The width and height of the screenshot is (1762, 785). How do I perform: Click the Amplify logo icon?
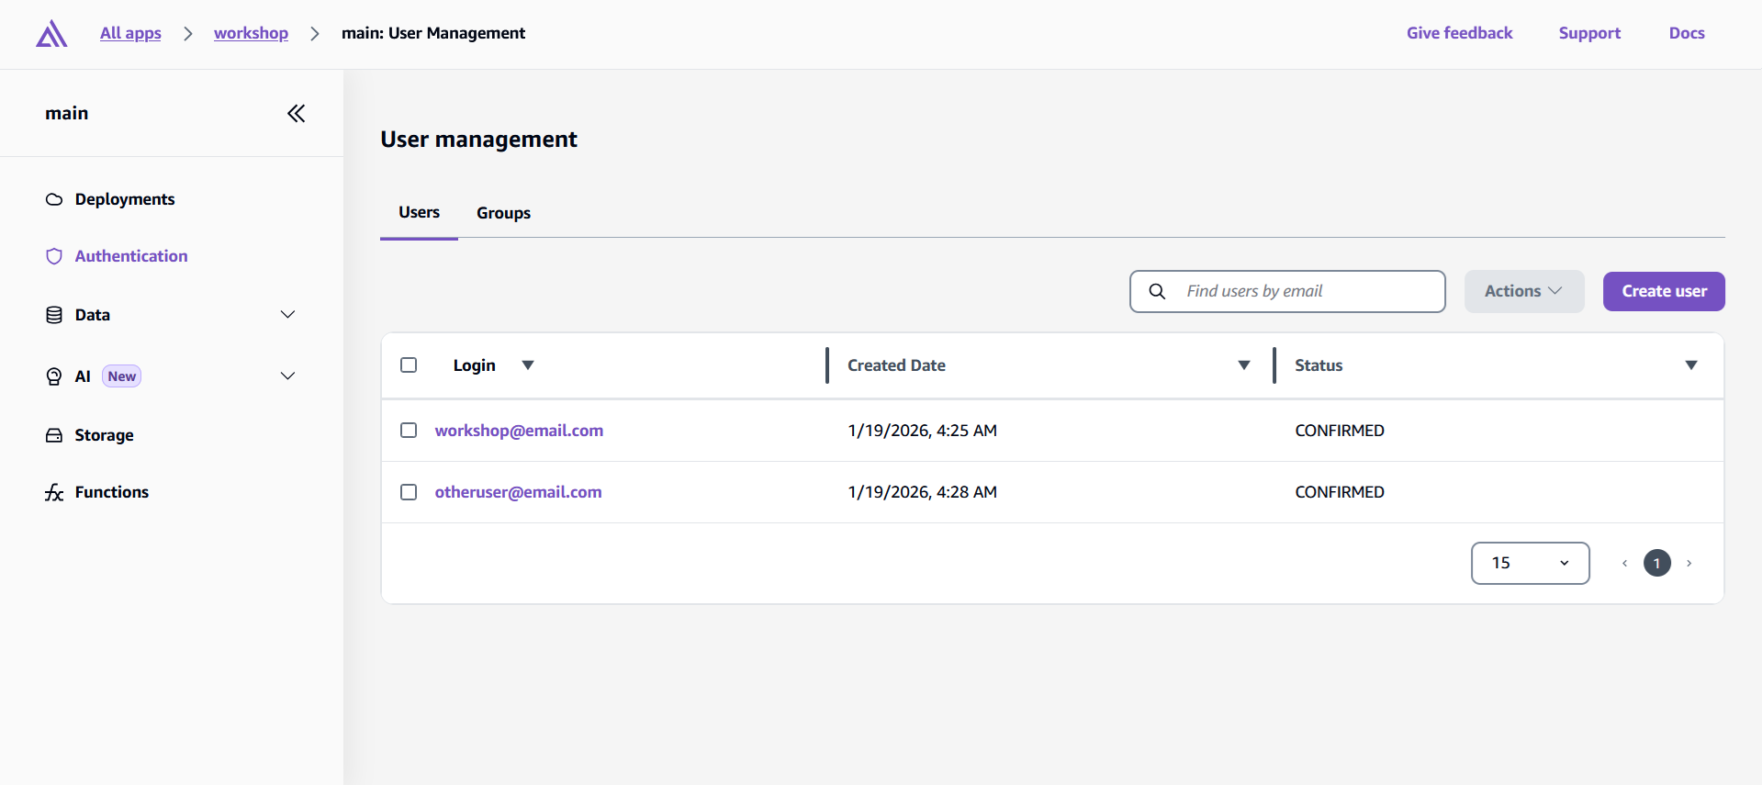coord(51,34)
